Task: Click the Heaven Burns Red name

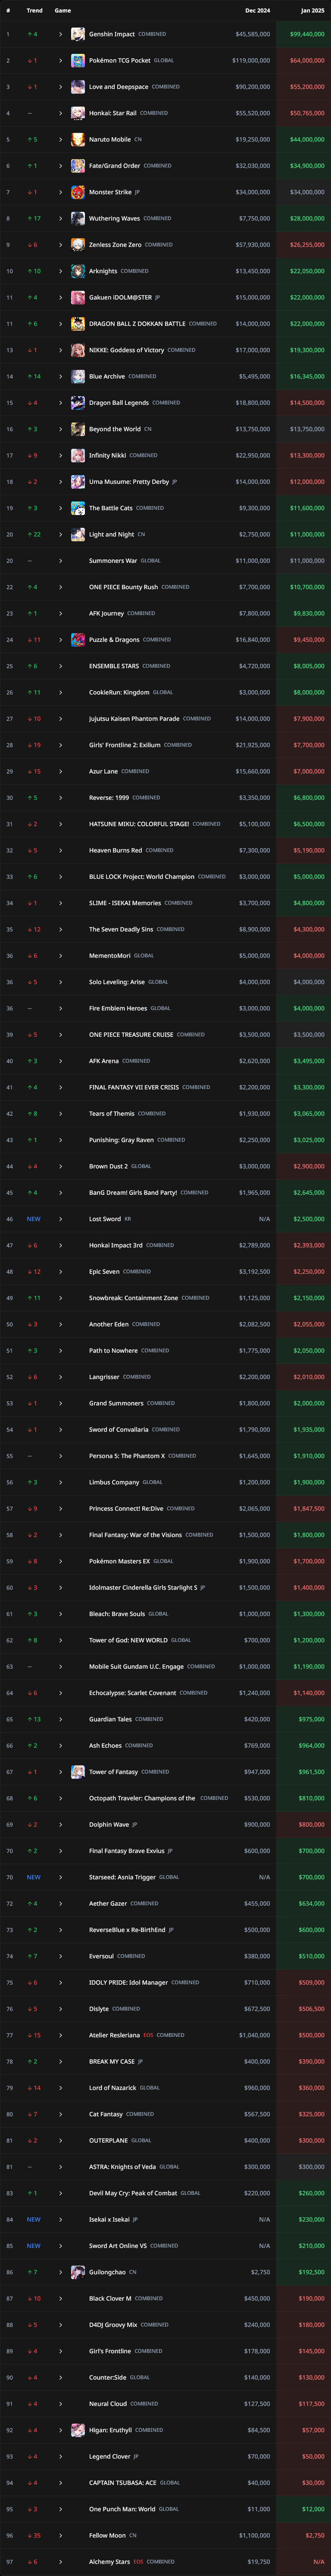Action: tap(115, 850)
